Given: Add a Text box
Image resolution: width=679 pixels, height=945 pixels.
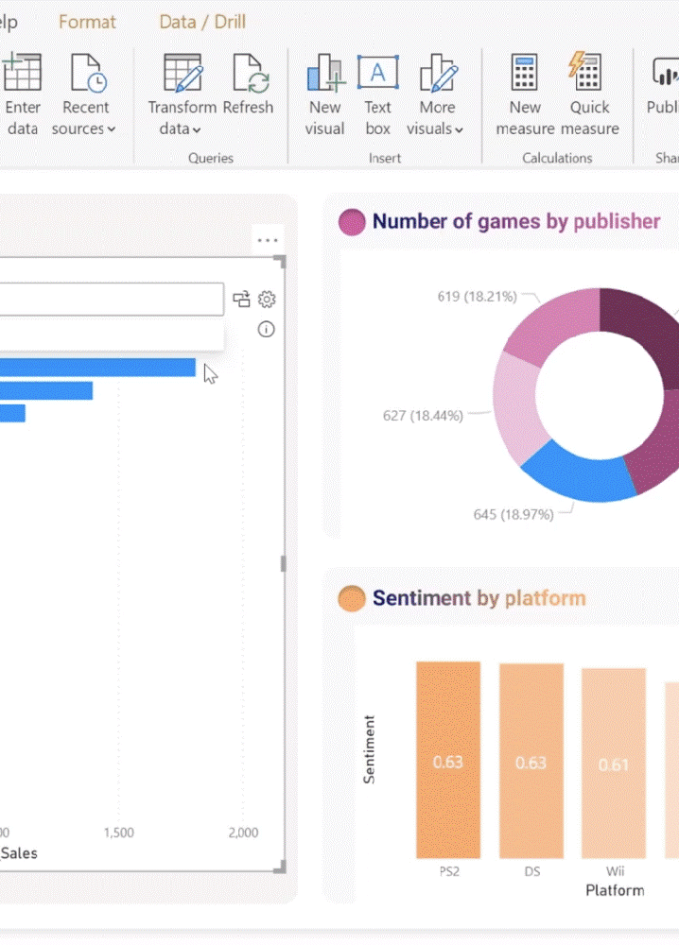Looking at the screenshot, I should tap(377, 72).
